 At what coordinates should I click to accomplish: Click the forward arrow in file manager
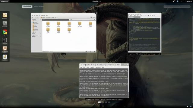35,17
